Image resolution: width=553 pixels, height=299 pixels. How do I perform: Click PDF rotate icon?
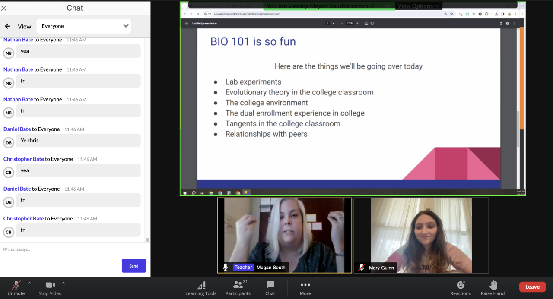[x=372, y=23]
